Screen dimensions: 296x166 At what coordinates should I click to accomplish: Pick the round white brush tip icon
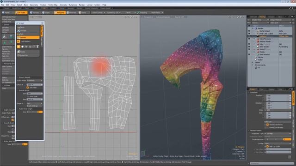point(23,47)
